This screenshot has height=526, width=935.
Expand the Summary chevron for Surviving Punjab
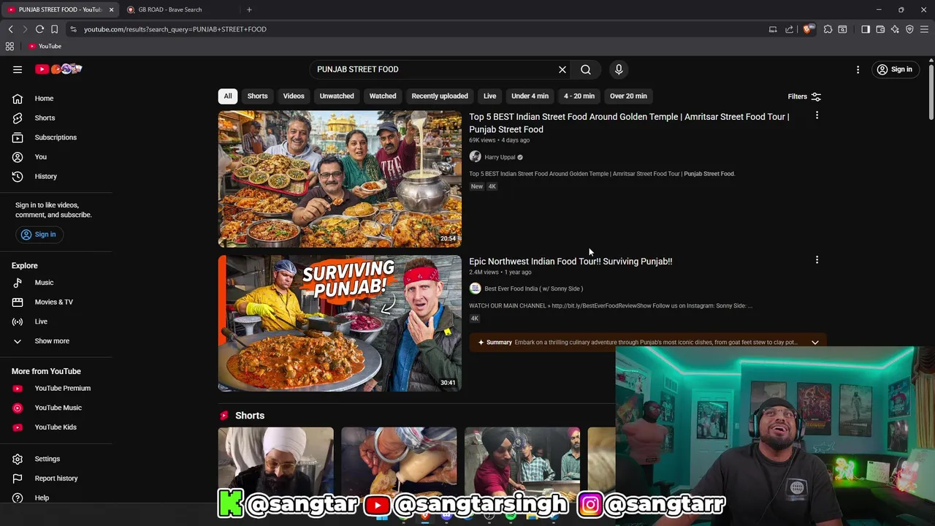click(815, 343)
